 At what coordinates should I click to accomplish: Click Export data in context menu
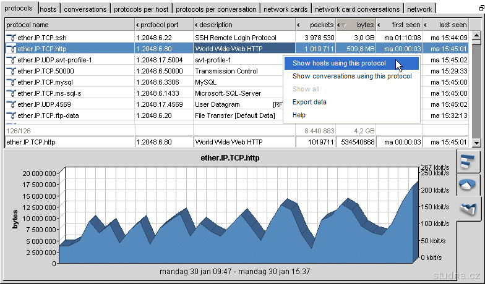click(x=309, y=102)
